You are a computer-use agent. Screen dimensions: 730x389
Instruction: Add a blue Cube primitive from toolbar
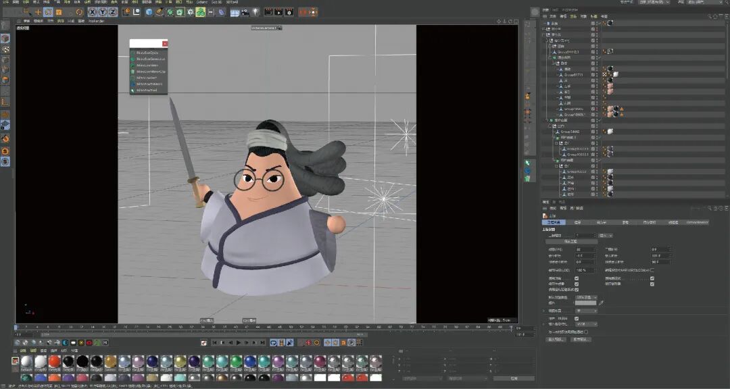tap(149, 12)
